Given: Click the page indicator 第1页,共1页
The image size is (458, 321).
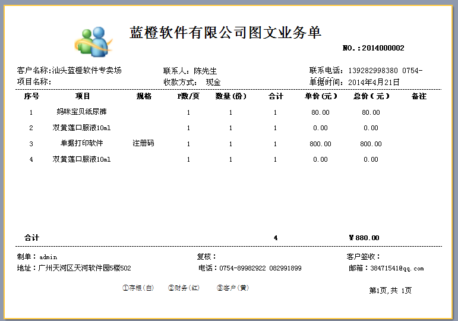Looking at the screenshot, I should tap(390, 290).
